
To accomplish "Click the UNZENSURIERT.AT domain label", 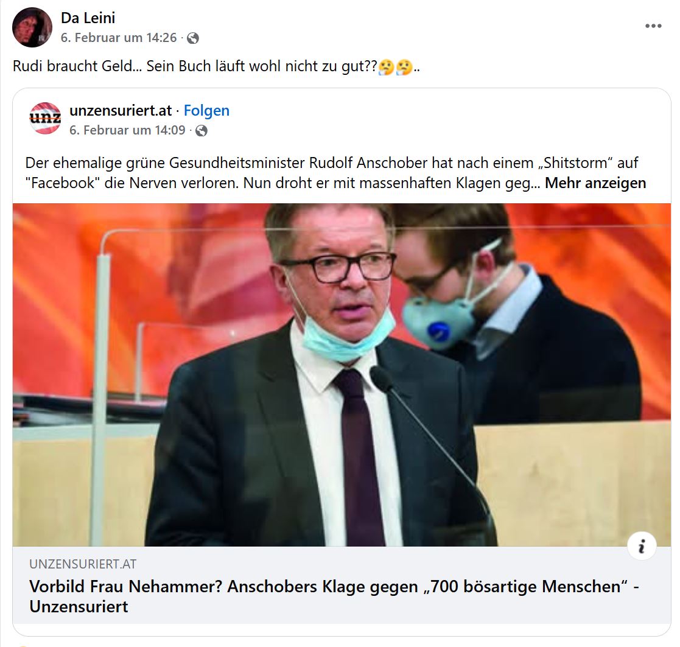I will click(83, 564).
